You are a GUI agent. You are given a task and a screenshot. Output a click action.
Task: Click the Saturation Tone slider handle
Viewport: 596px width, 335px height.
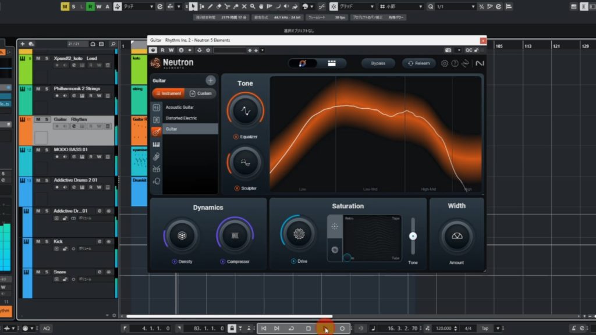(413, 236)
